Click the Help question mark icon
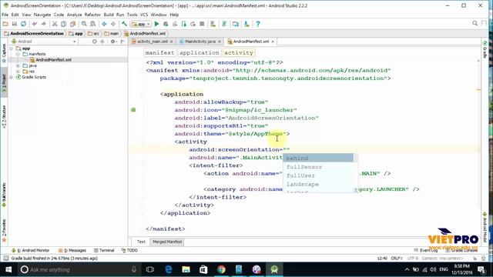 click(x=258, y=24)
